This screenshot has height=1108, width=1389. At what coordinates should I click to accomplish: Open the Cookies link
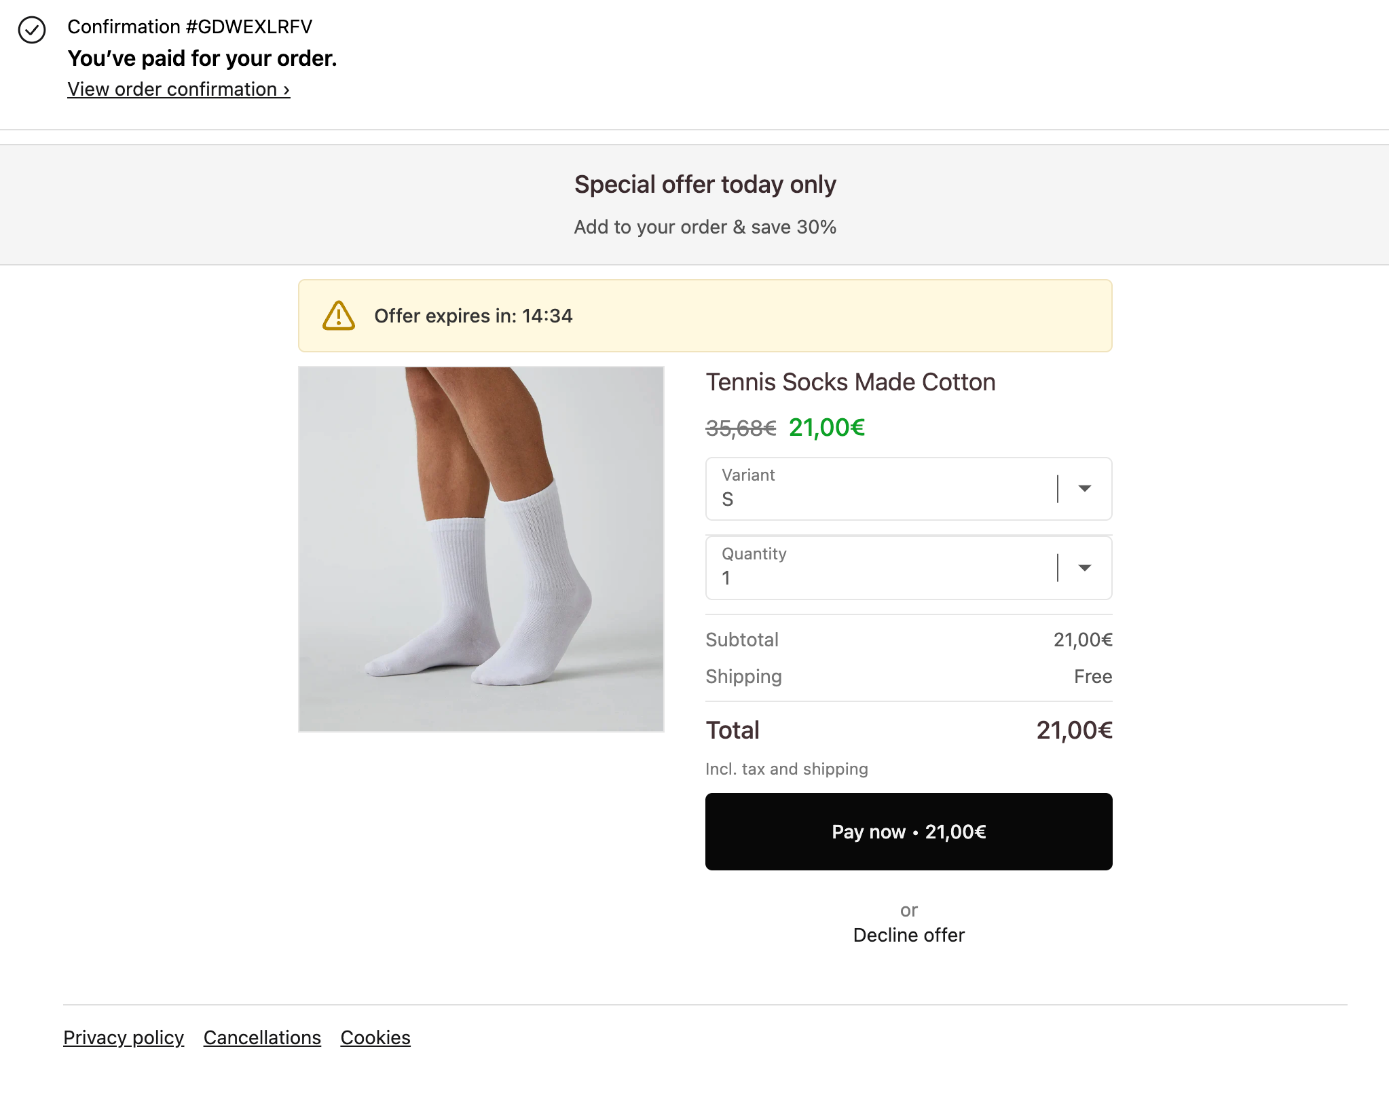click(x=375, y=1037)
